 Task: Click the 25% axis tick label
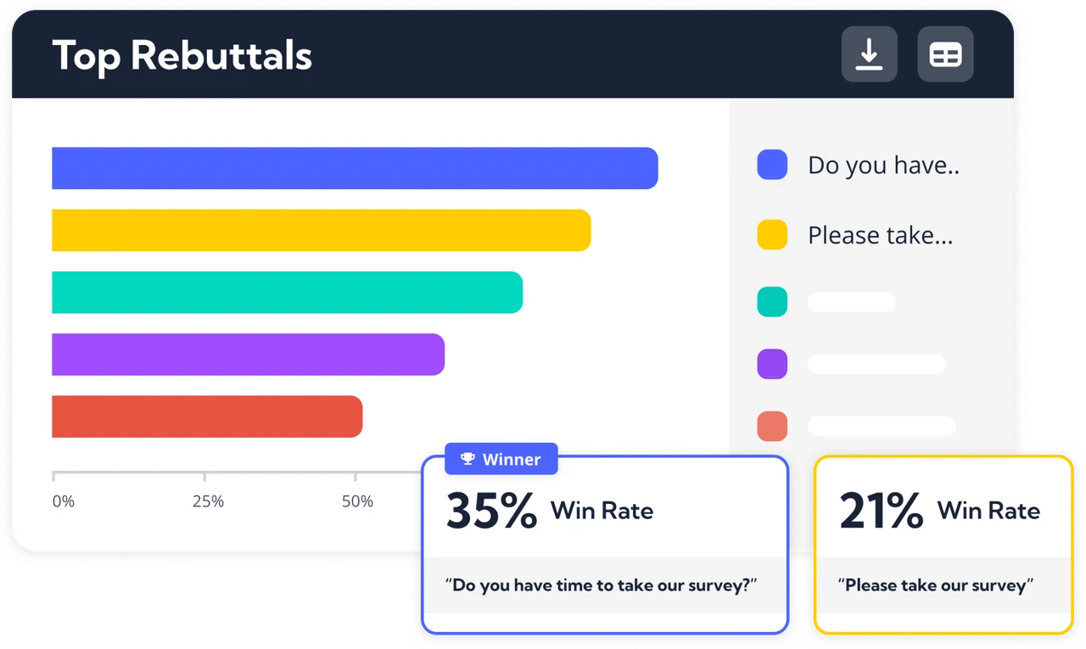208,501
